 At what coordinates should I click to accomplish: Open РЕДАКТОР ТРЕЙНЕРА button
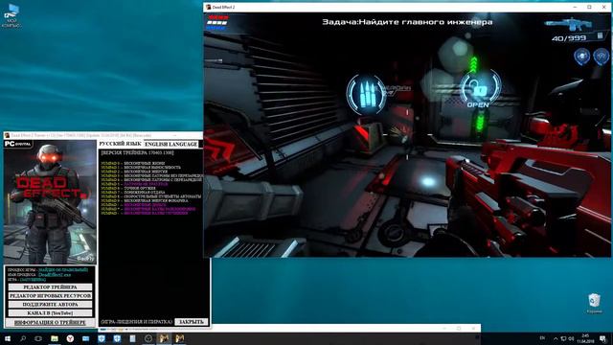coord(50,287)
